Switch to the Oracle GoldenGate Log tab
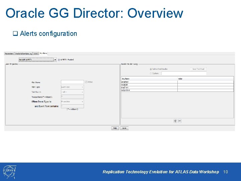This screenshot has height=181, width=241. [23, 54]
